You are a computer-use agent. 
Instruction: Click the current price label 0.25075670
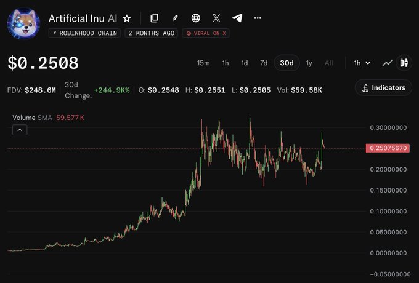click(388, 148)
